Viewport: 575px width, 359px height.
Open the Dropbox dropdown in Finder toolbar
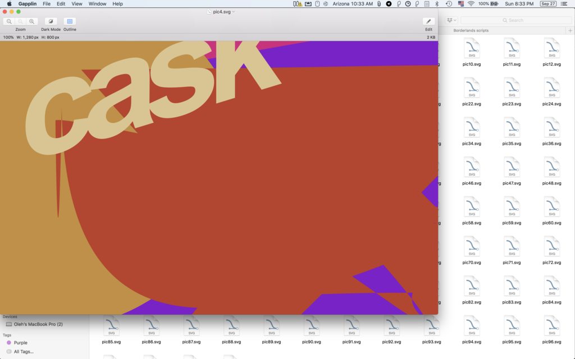tap(451, 20)
